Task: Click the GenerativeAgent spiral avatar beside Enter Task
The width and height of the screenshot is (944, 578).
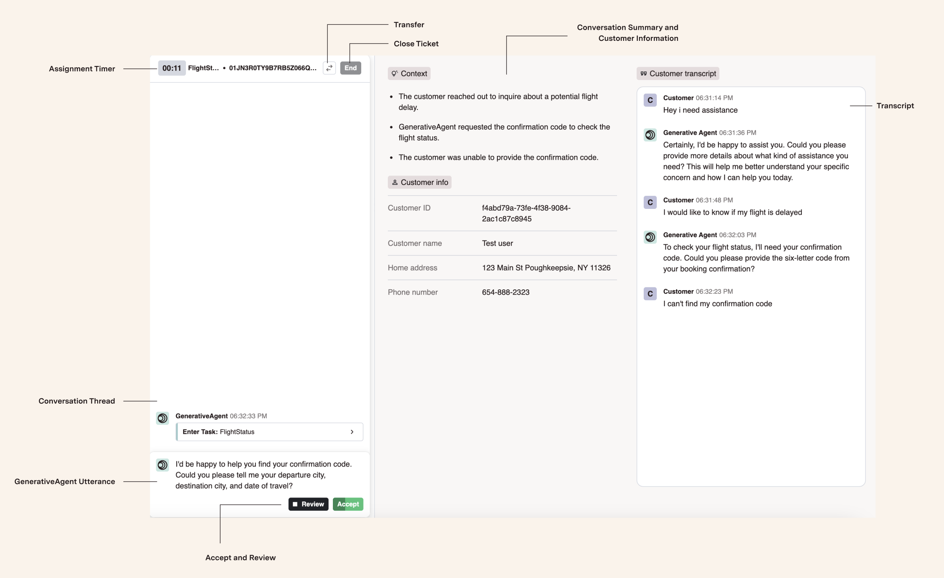Action: pos(162,418)
